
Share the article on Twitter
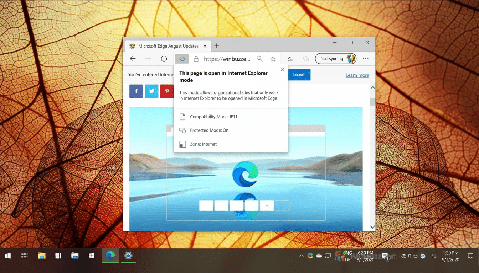click(151, 91)
